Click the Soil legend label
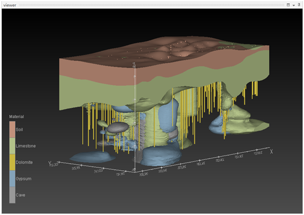Image resolution: width=304 pixels, height=215 pixels. pos(19,129)
